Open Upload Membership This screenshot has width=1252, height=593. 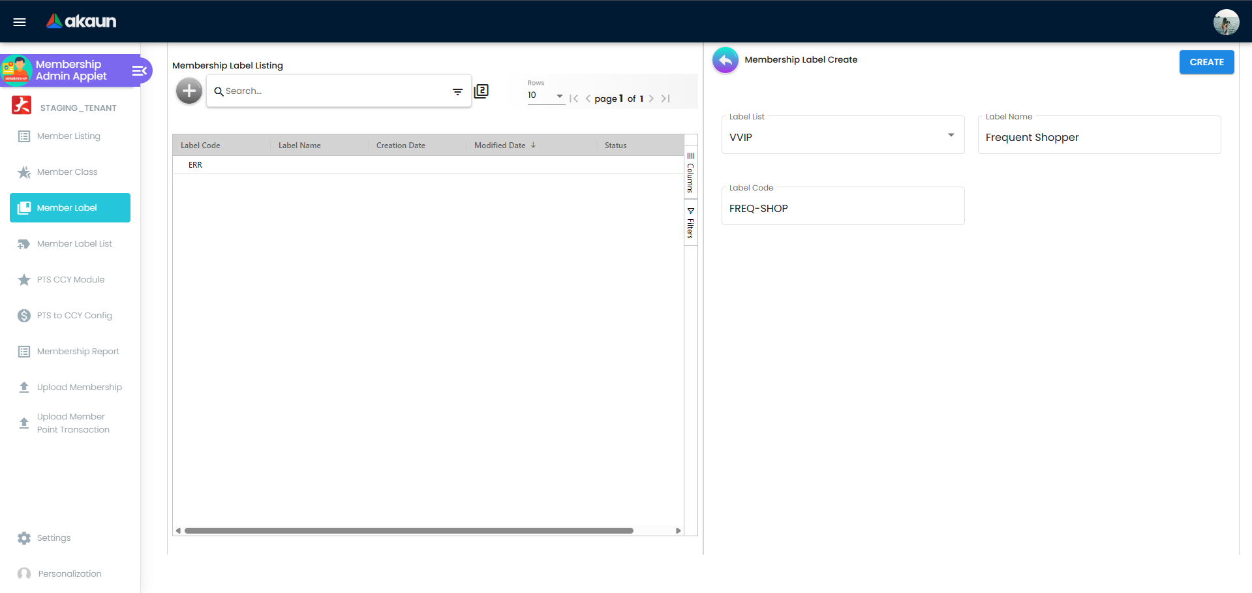click(24, 387)
